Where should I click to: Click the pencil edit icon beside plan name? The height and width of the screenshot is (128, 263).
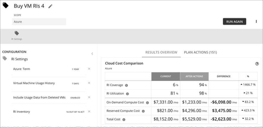coord(50,6)
